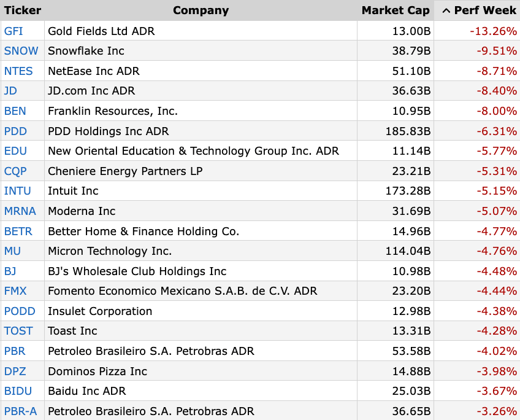The height and width of the screenshot is (420, 520).
Task: Click Toast Inc market cap 13.31B
Action: tap(411, 331)
